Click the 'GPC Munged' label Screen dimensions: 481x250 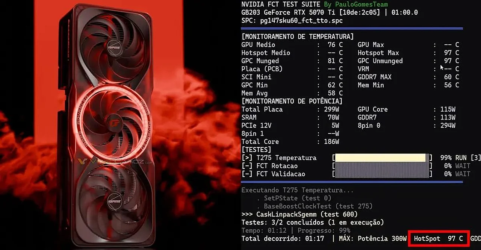click(260, 61)
